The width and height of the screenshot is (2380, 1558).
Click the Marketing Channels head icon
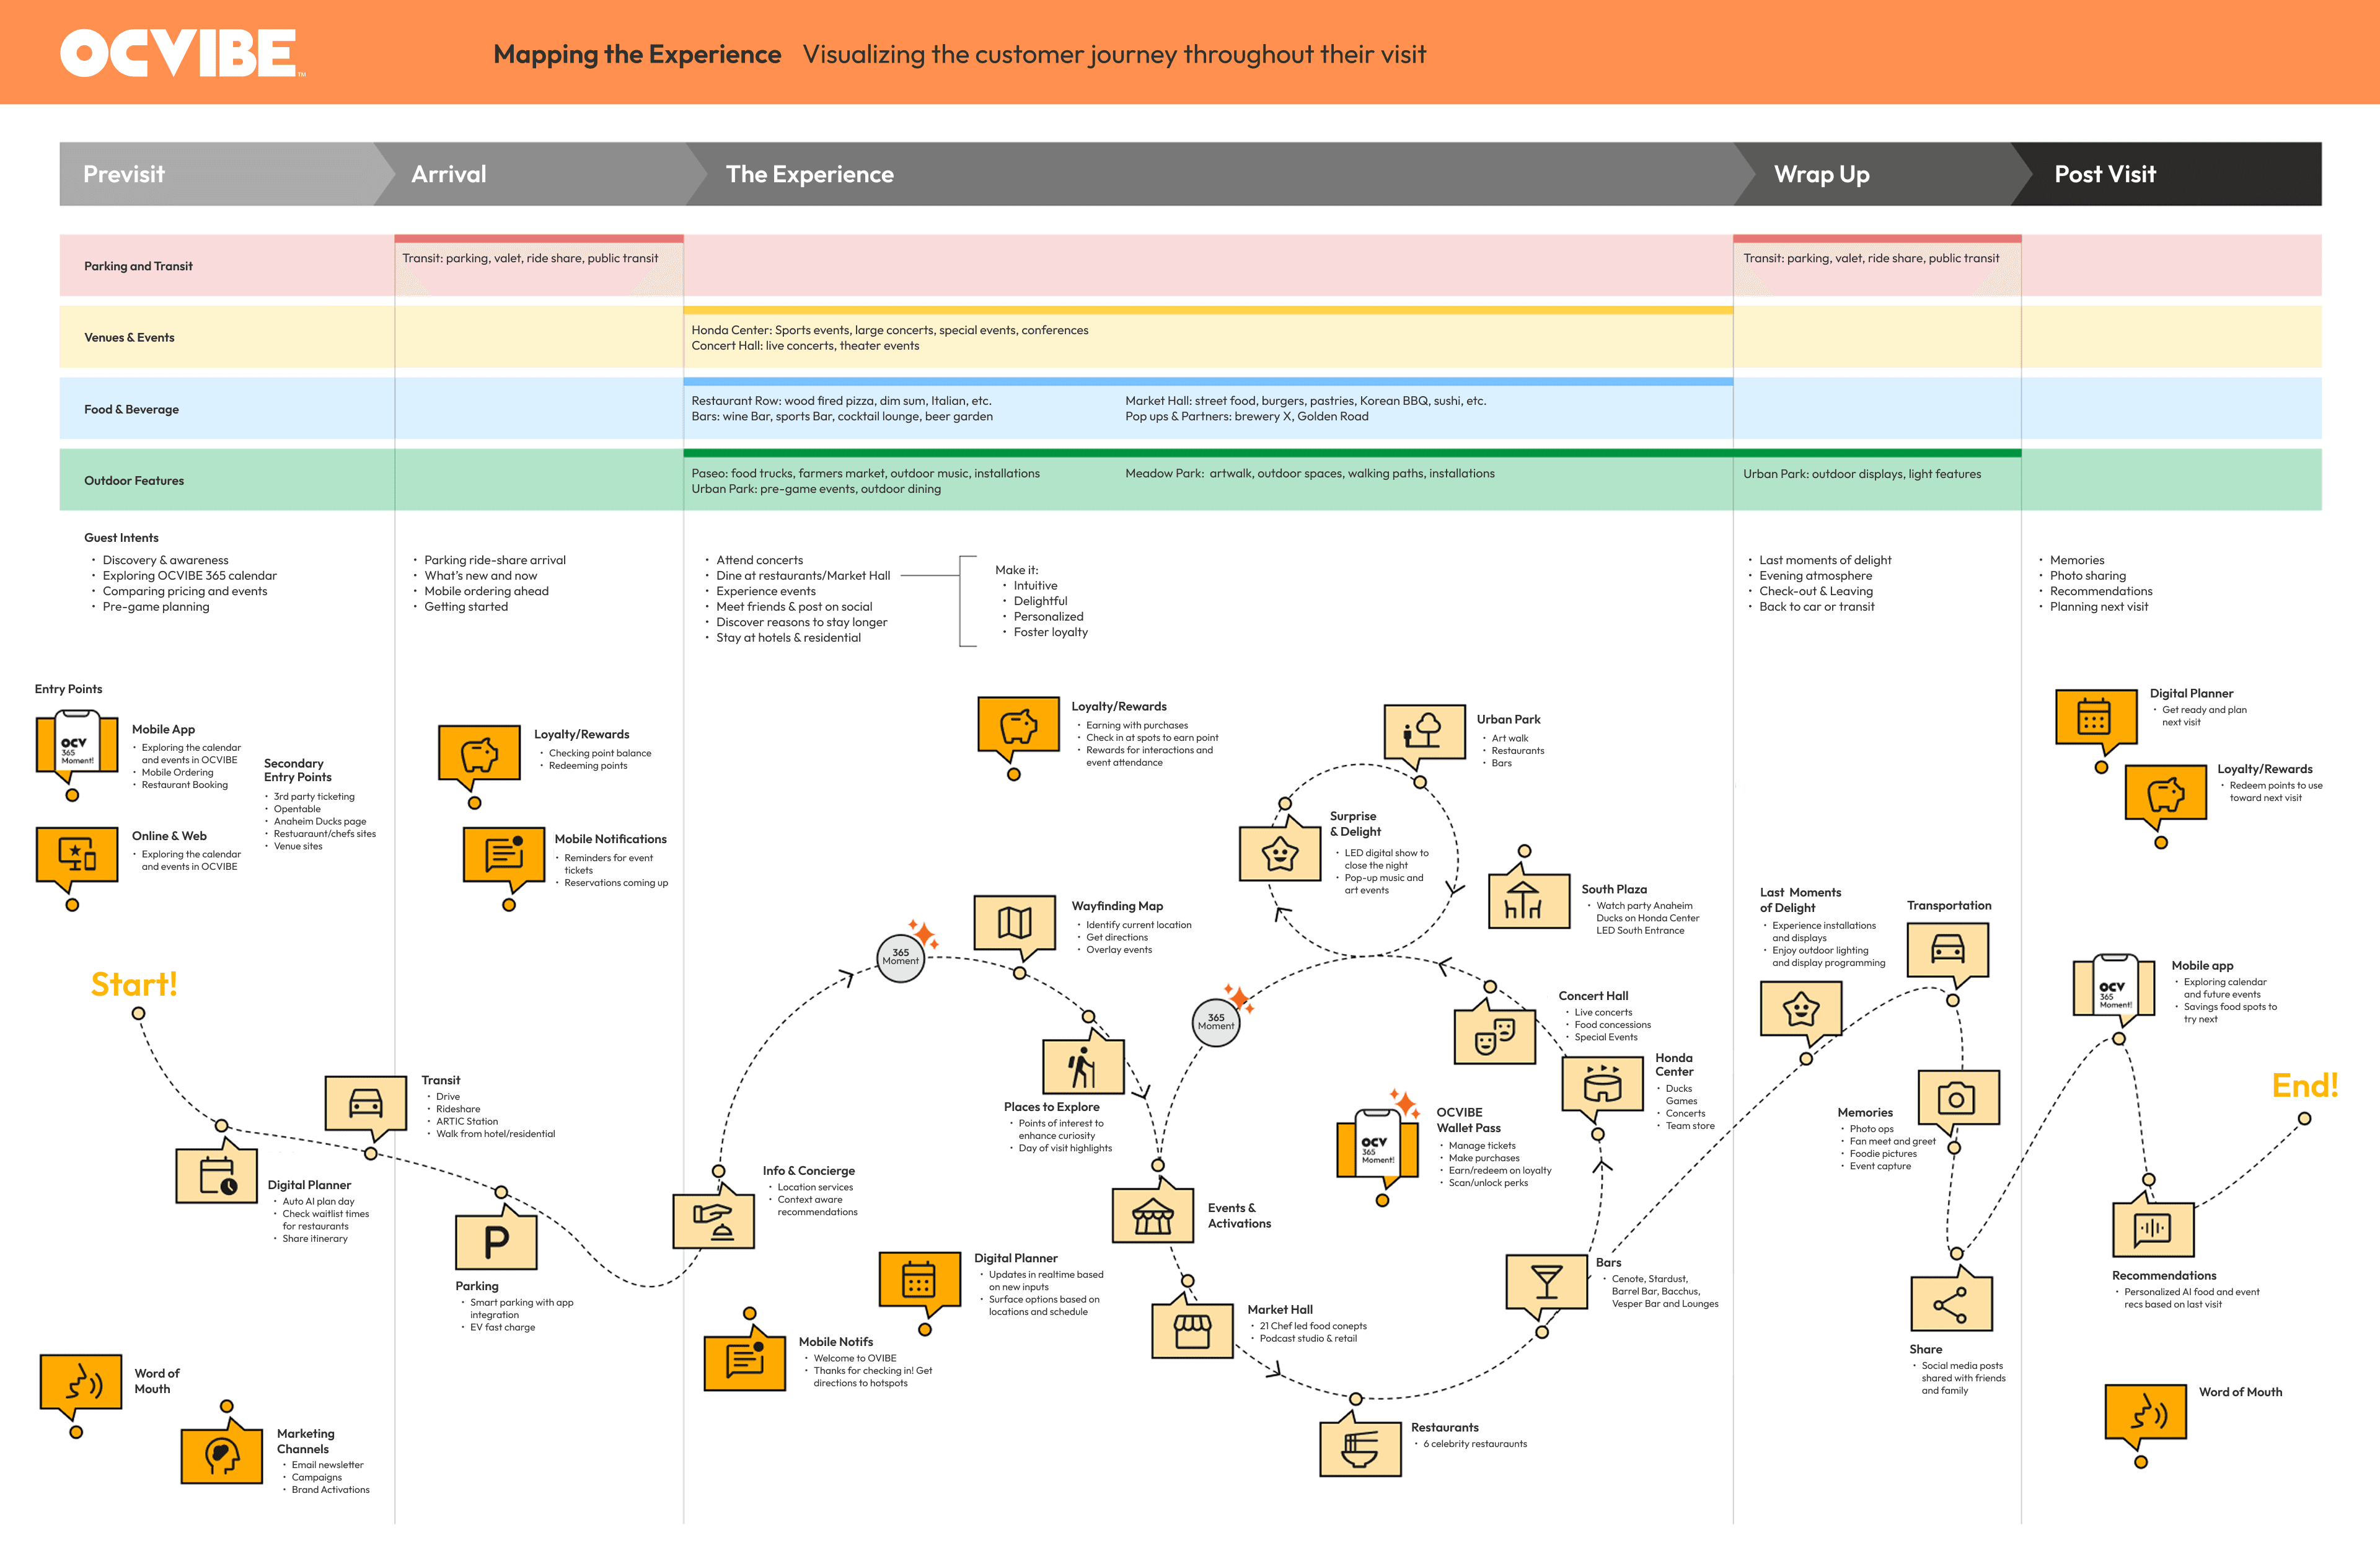221,1455
